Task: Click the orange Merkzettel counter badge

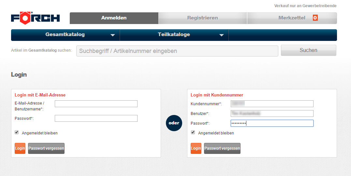Action: tap(315, 18)
